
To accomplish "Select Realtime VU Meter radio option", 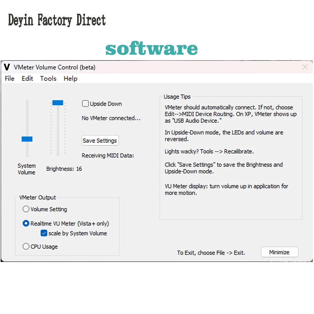I will (26, 223).
